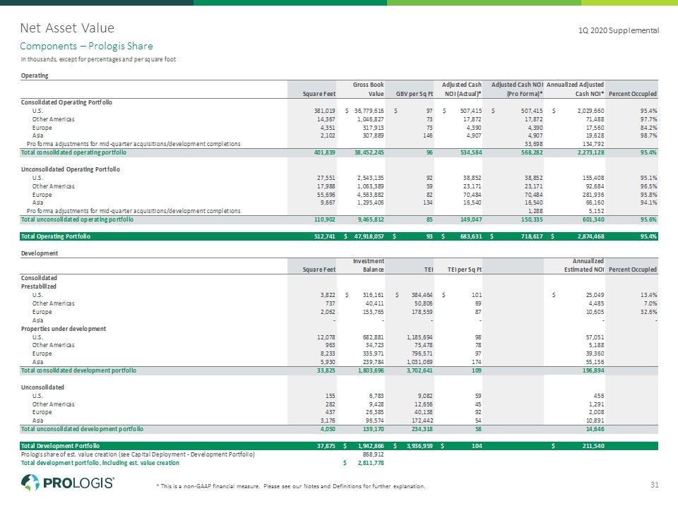
Task: Click est. value creation amount 858,912
Action: [373, 454]
